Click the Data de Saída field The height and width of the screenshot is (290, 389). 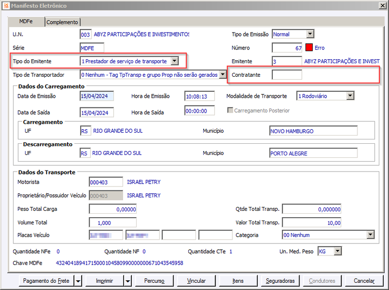click(x=97, y=113)
